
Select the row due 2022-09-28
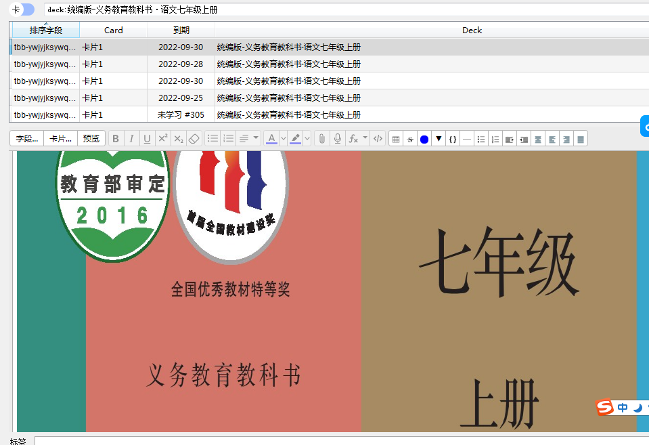(x=329, y=64)
